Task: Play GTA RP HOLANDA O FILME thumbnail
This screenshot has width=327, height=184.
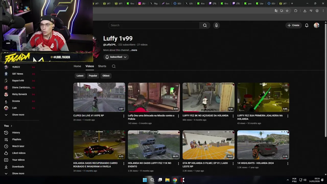Action: point(208,145)
